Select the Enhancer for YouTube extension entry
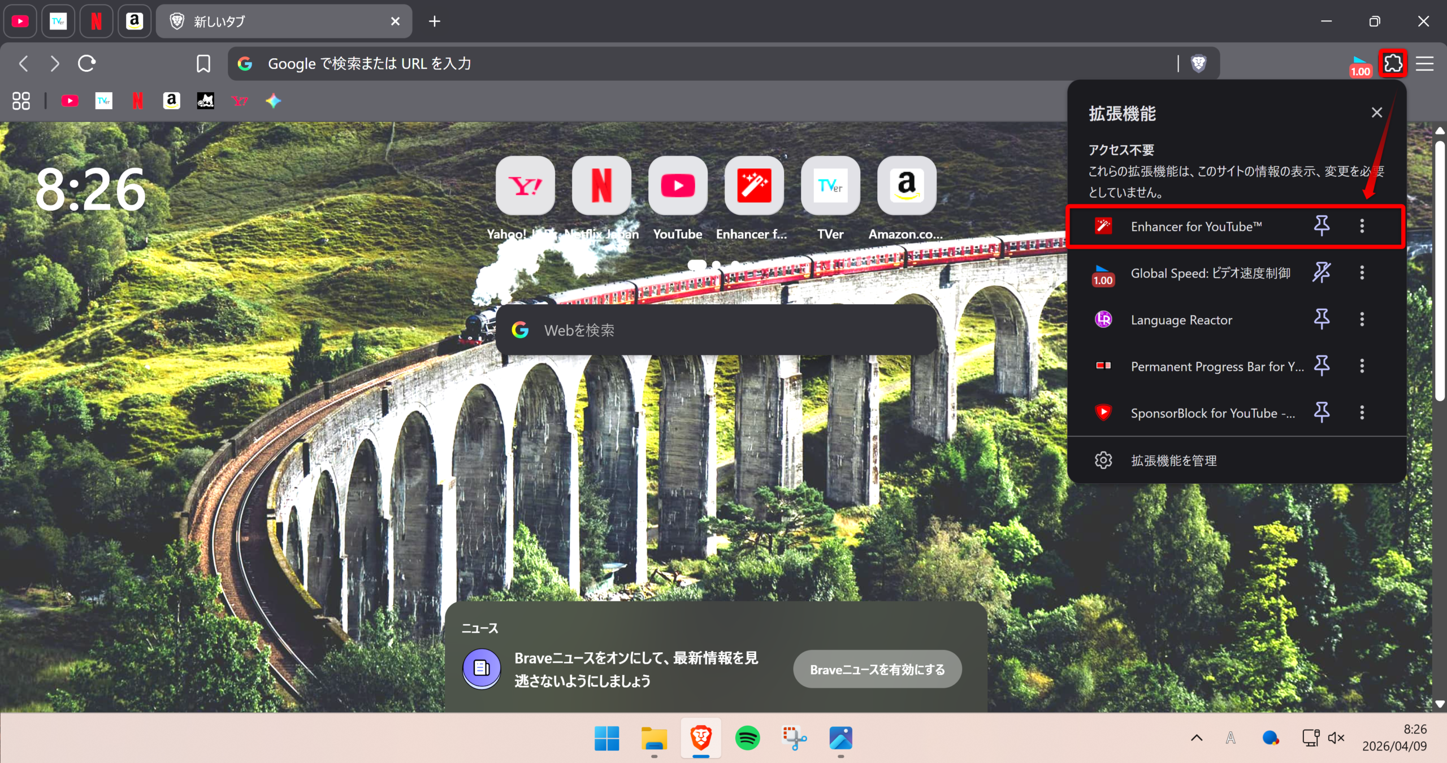Viewport: 1447px width, 763px height. tap(1195, 227)
